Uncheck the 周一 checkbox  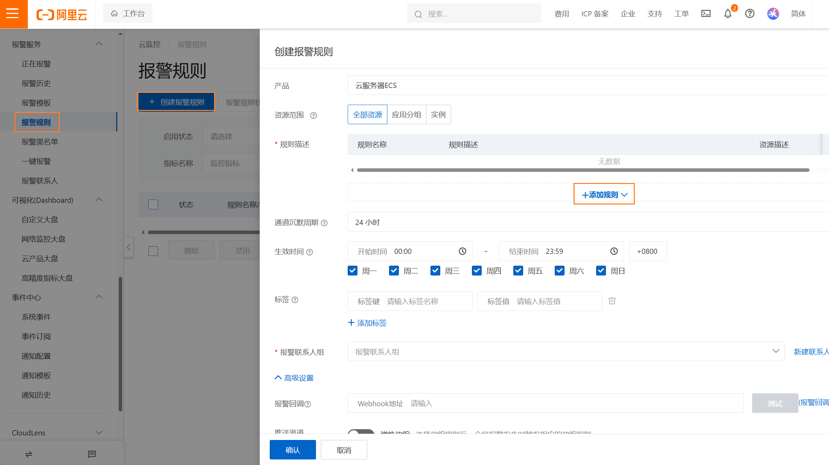coord(353,271)
